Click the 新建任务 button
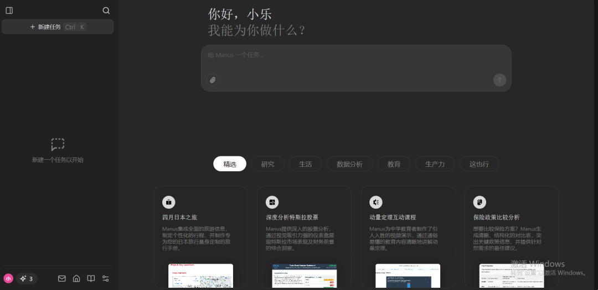 coord(58,27)
